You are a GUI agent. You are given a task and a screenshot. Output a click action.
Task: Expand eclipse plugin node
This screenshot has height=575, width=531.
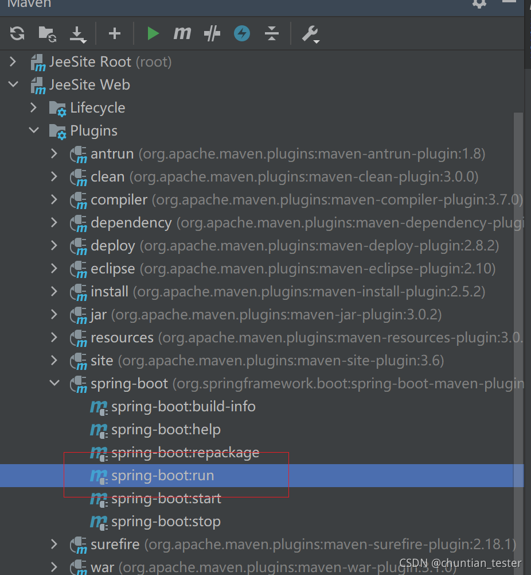coord(54,268)
